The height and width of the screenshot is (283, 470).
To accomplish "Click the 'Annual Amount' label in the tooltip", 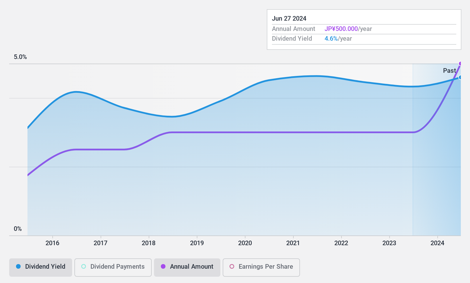I will pos(293,29).
